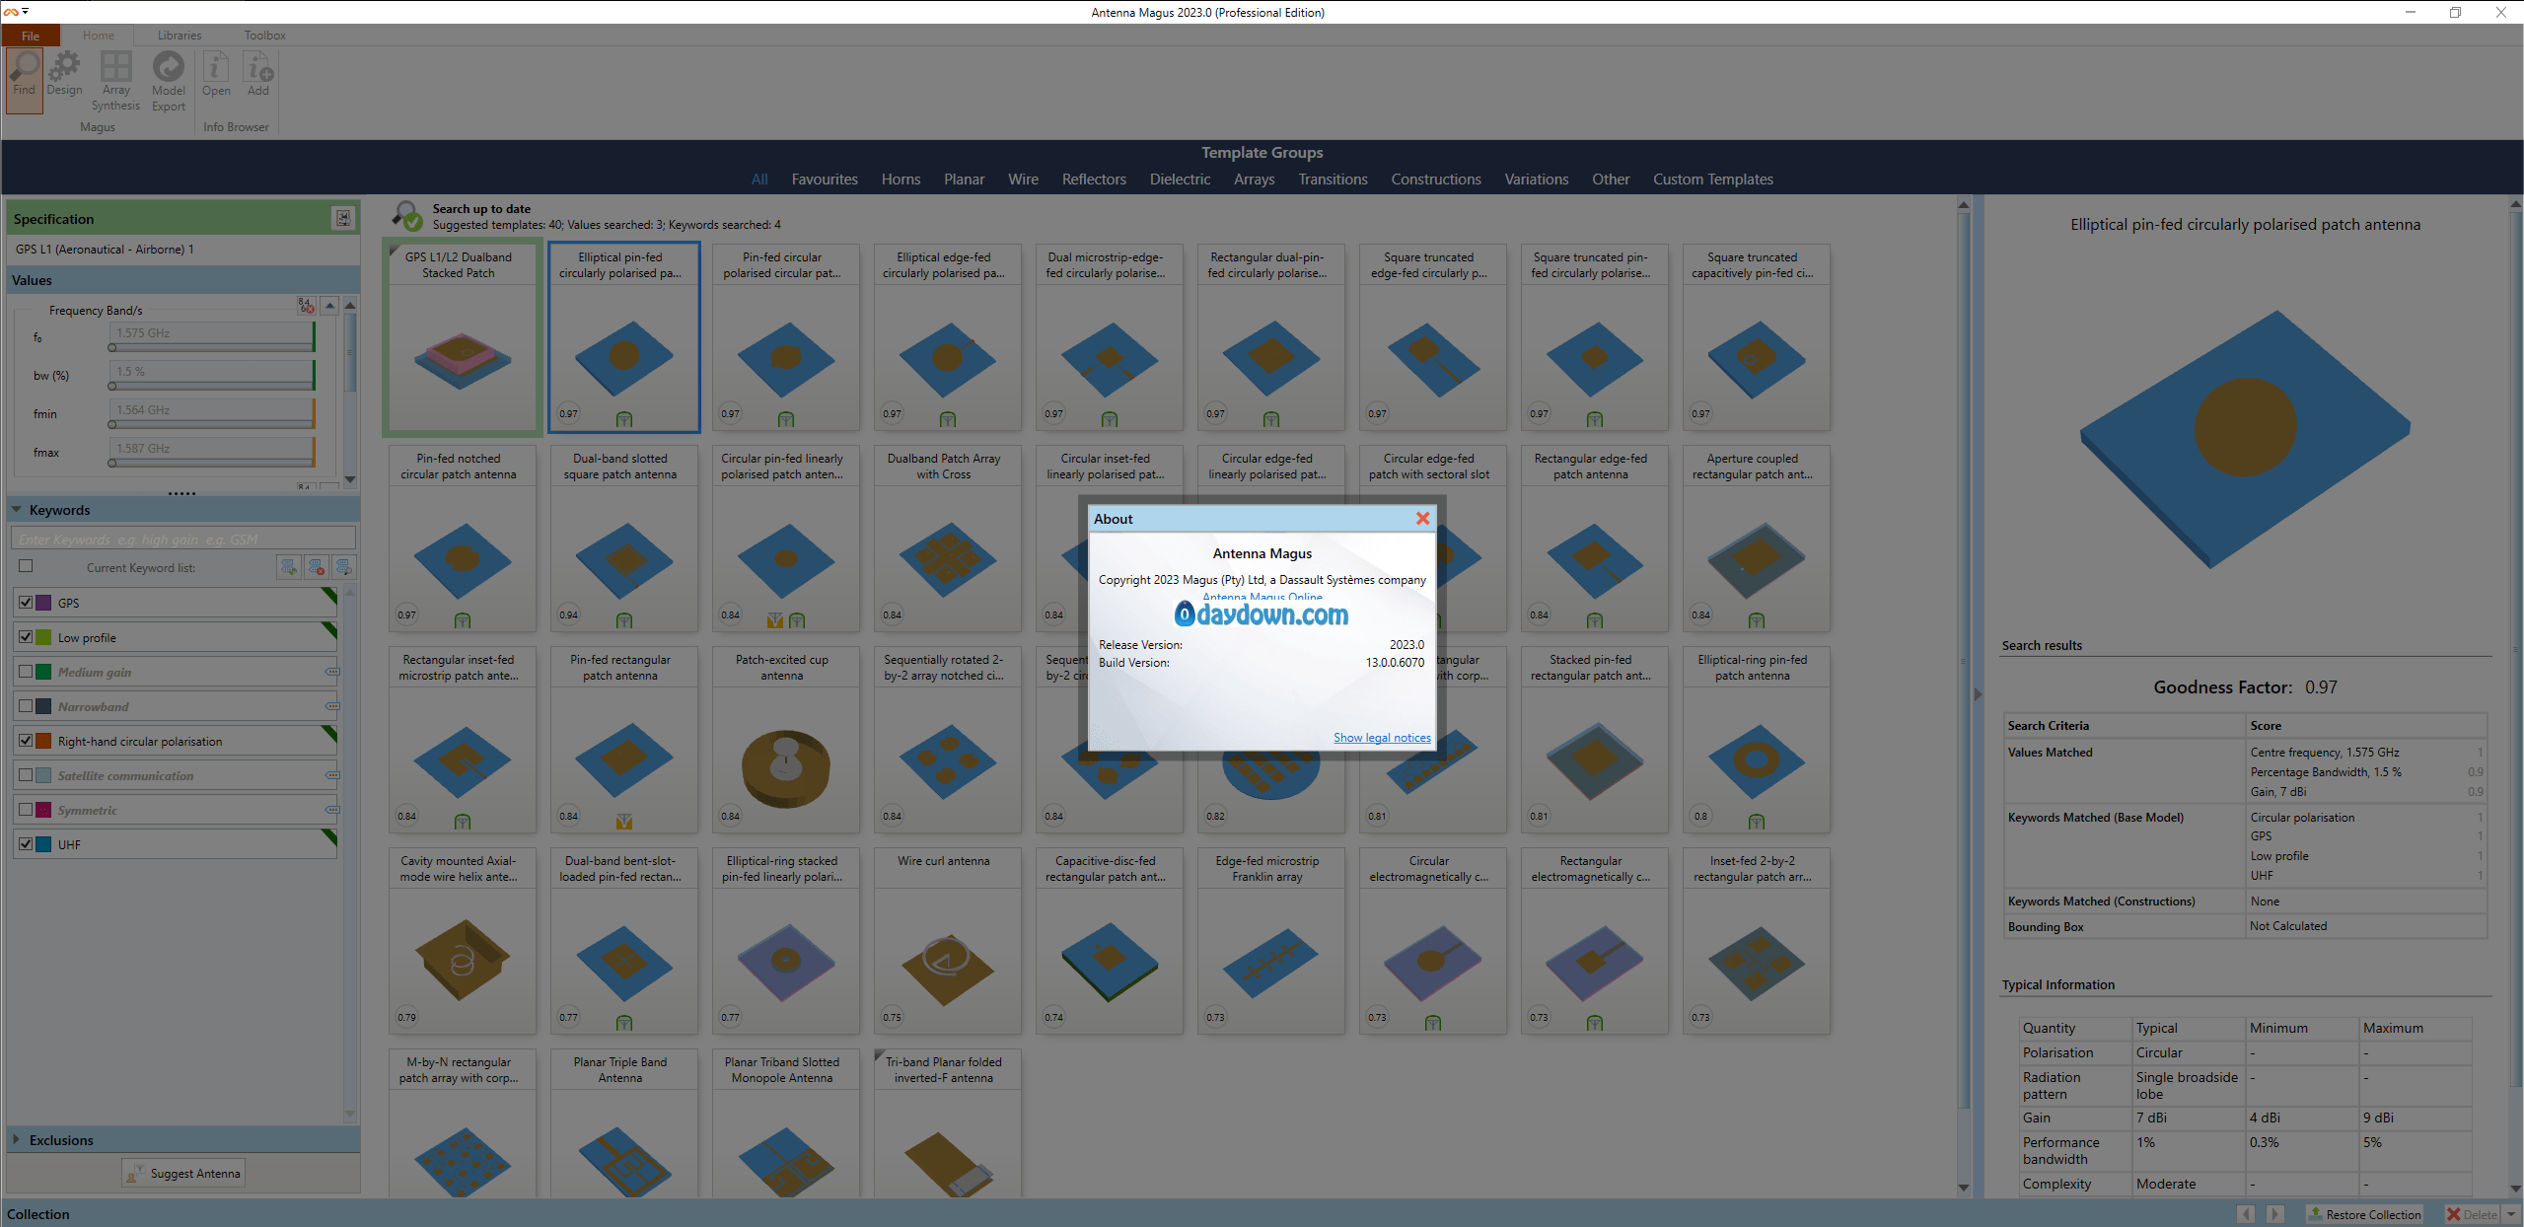Click the Satellite communication suggestion tag icon
The image size is (2524, 1227).
[332, 775]
